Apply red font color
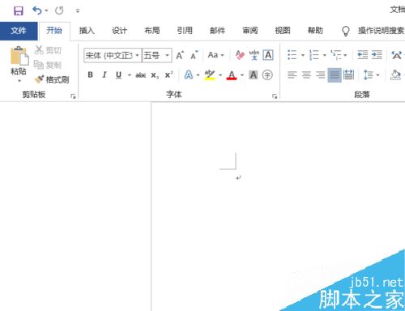405x311 pixels. click(232, 75)
